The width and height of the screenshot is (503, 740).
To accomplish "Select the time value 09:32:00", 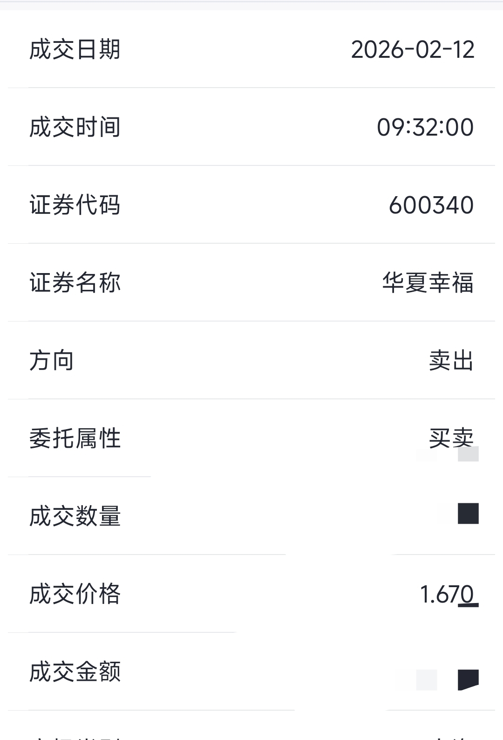I will 425,127.
